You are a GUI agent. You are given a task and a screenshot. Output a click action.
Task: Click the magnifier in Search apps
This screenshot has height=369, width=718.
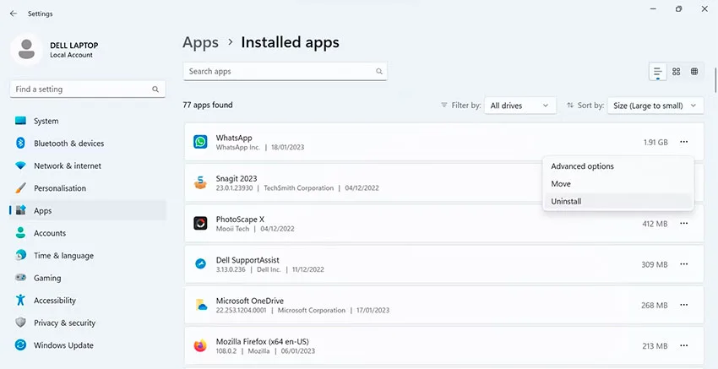379,72
